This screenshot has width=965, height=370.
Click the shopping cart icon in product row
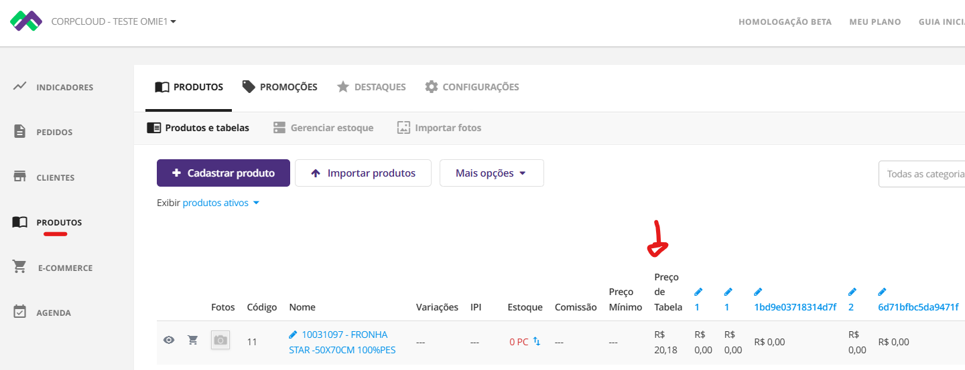point(193,340)
